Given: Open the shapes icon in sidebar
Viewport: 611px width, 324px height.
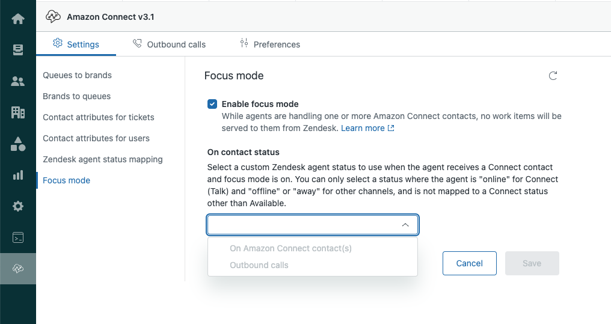Looking at the screenshot, I should click(x=18, y=144).
